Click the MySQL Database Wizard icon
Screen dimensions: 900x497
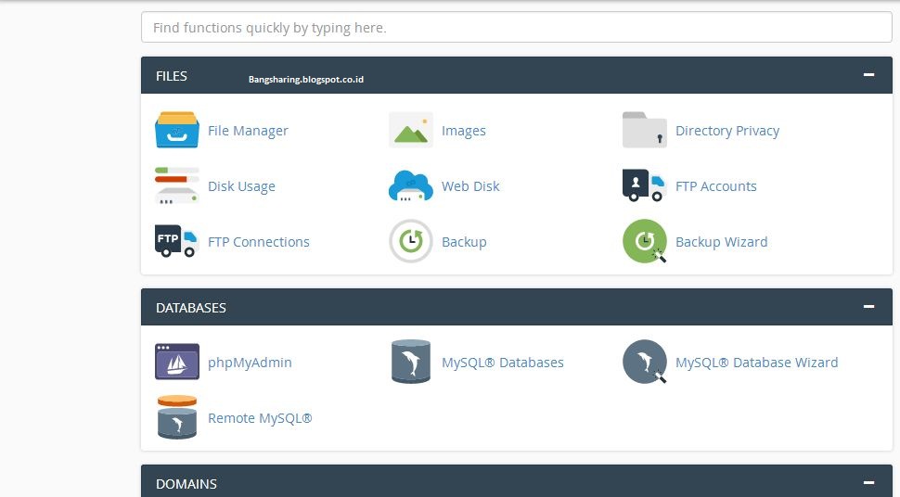(x=645, y=362)
